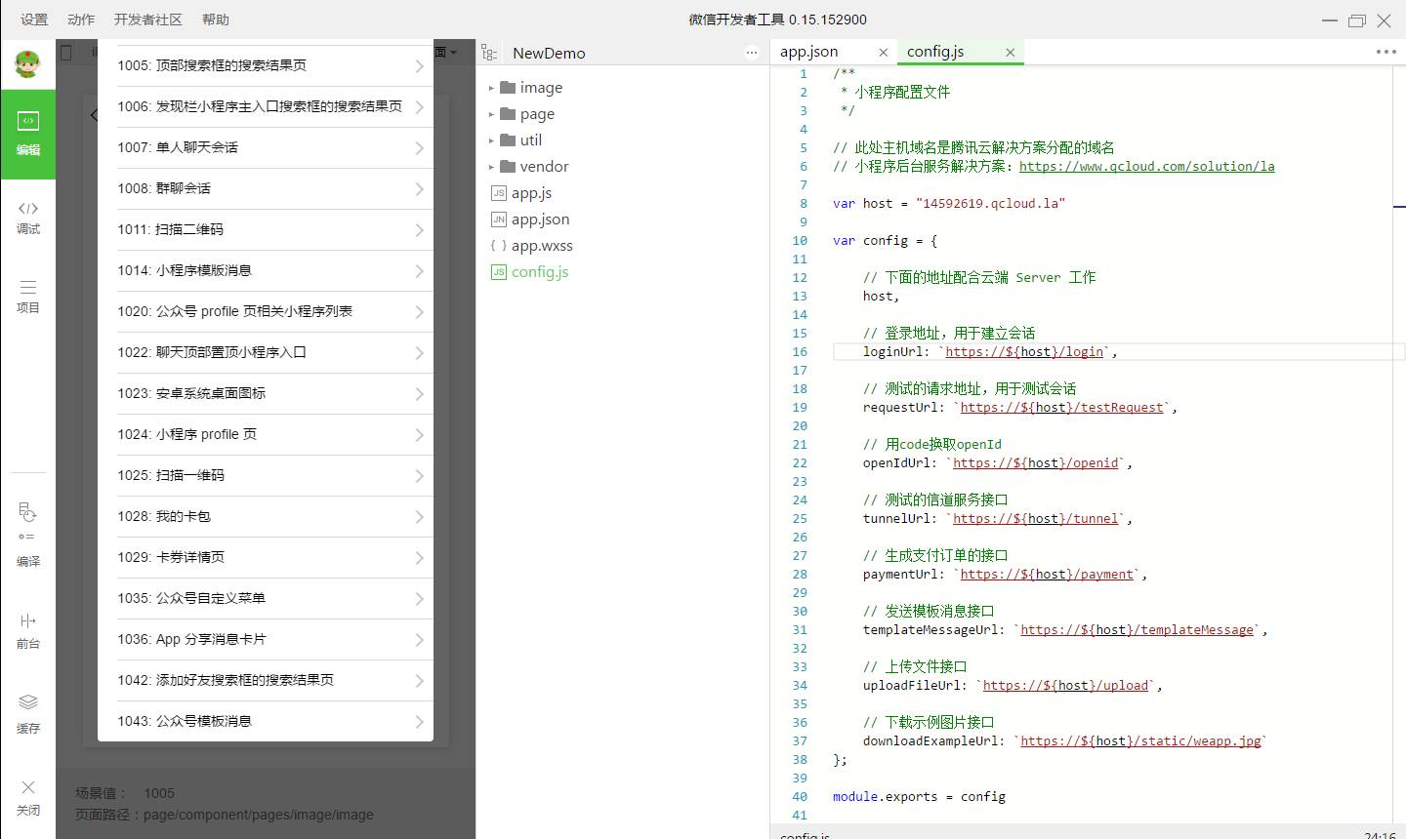This screenshot has width=1406, height=839.
Task: Open app.wxss in the file tree
Action: [542, 246]
